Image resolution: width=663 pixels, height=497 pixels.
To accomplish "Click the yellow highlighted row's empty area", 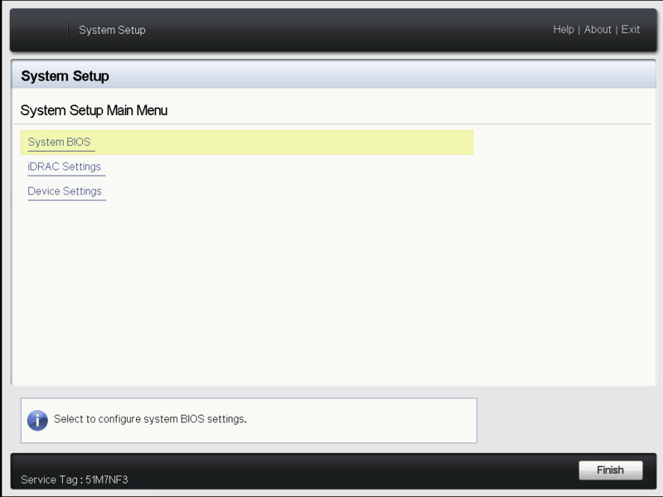I will point(282,142).
